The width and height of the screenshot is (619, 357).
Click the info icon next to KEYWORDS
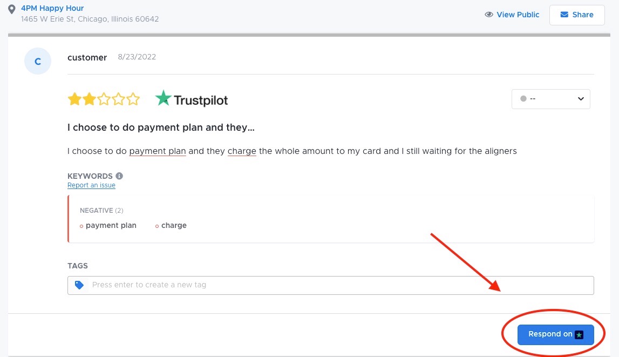point(119,176)
